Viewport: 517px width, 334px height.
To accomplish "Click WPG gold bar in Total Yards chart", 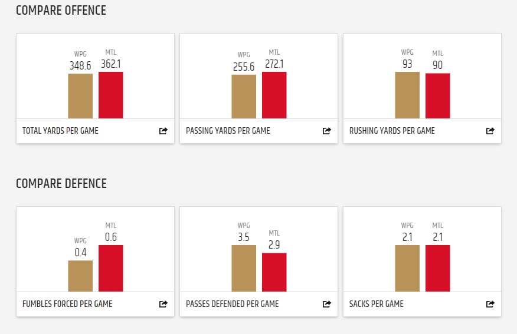I will click(80, 96).
